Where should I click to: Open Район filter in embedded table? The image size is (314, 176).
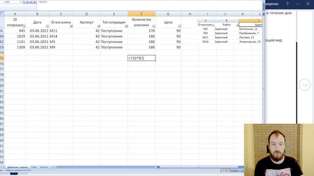point(237,25)
